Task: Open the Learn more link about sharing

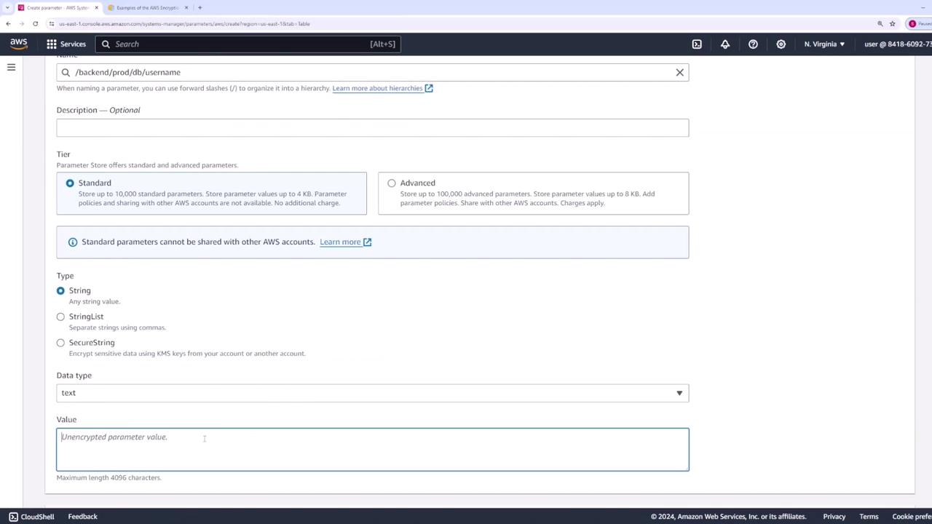Action: point(345,242)
